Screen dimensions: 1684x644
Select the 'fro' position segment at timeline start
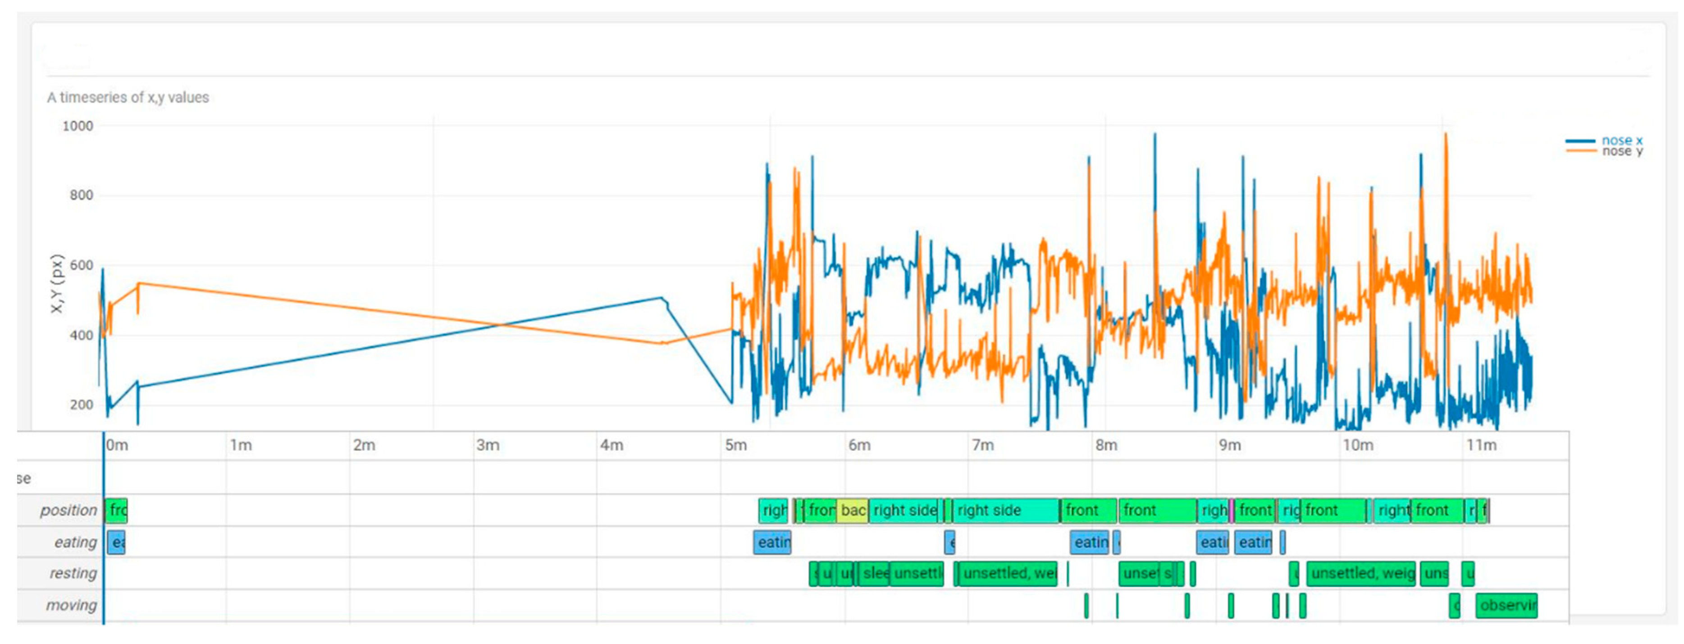(117, 510)
